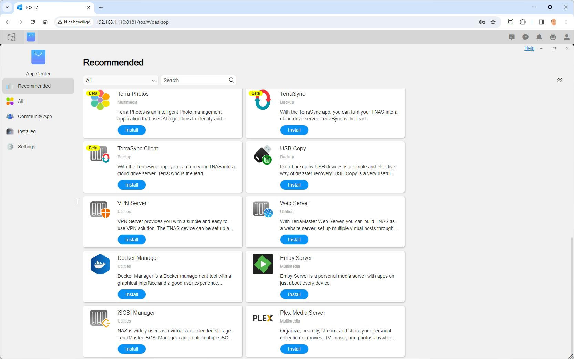
Task: Open the resource monitor icon in the TOS top bar
Action: [512, 37]
